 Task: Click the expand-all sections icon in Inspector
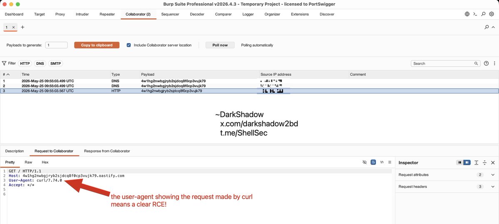coord(477,163)
